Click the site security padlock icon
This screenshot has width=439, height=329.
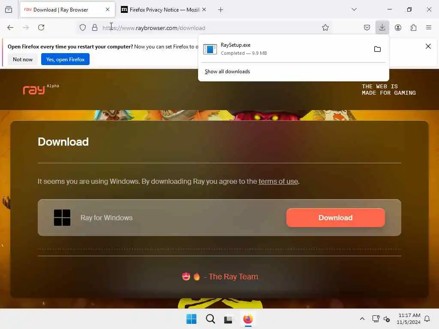point(95,27)
